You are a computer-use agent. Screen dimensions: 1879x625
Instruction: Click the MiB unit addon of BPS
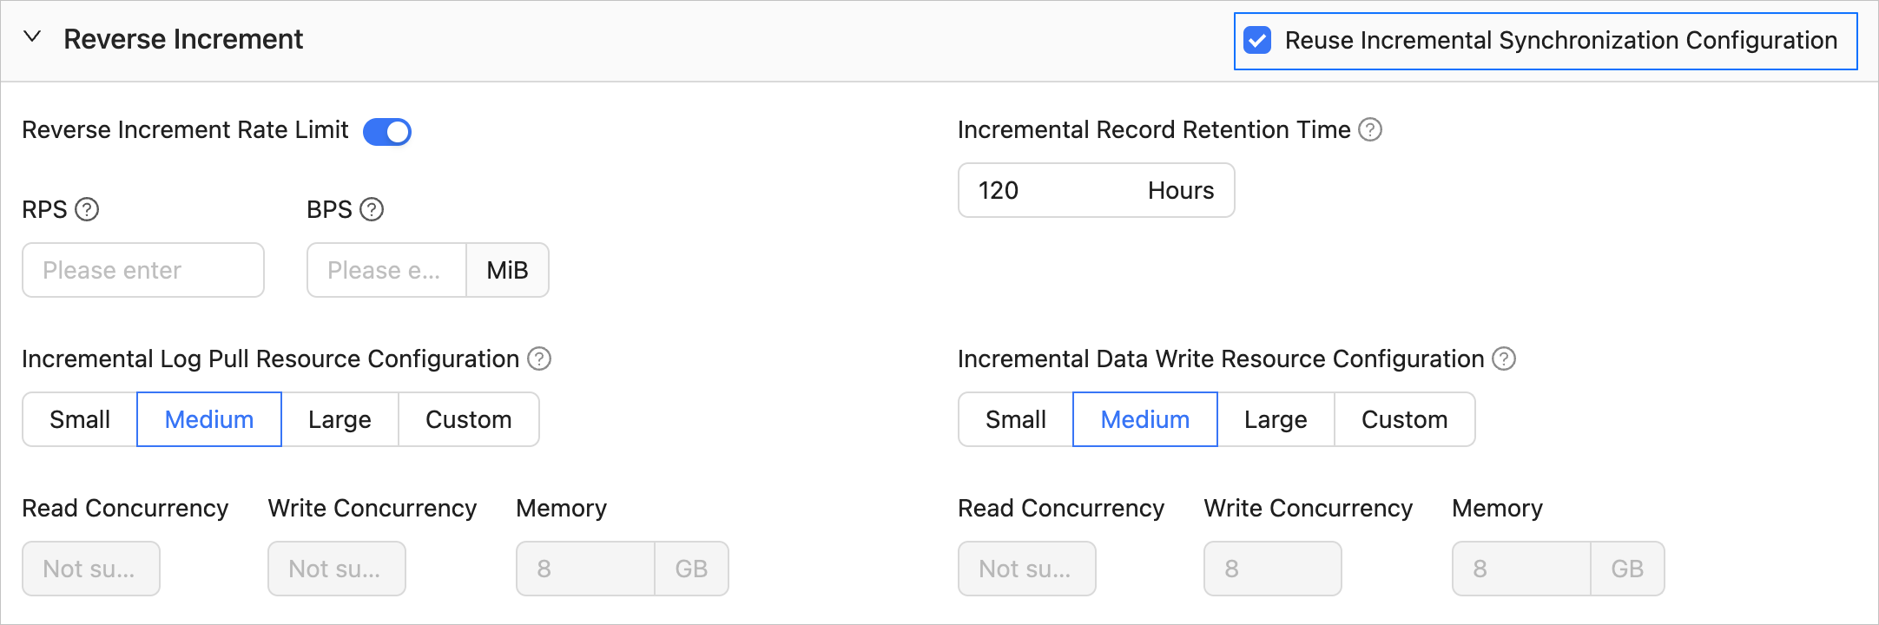[x=507, y=270]
